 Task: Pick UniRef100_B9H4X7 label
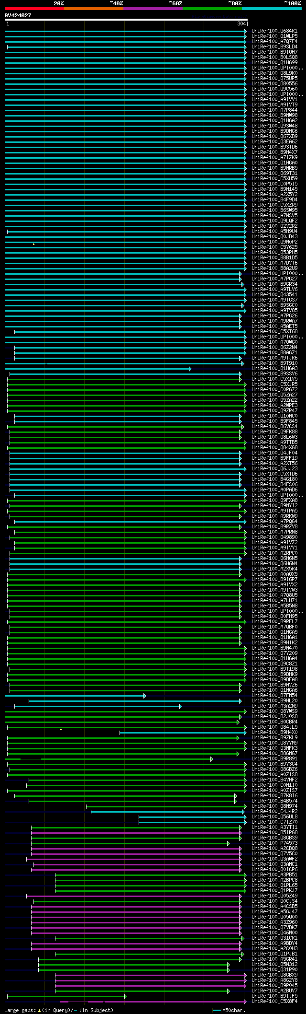click(x=274, y=152)
